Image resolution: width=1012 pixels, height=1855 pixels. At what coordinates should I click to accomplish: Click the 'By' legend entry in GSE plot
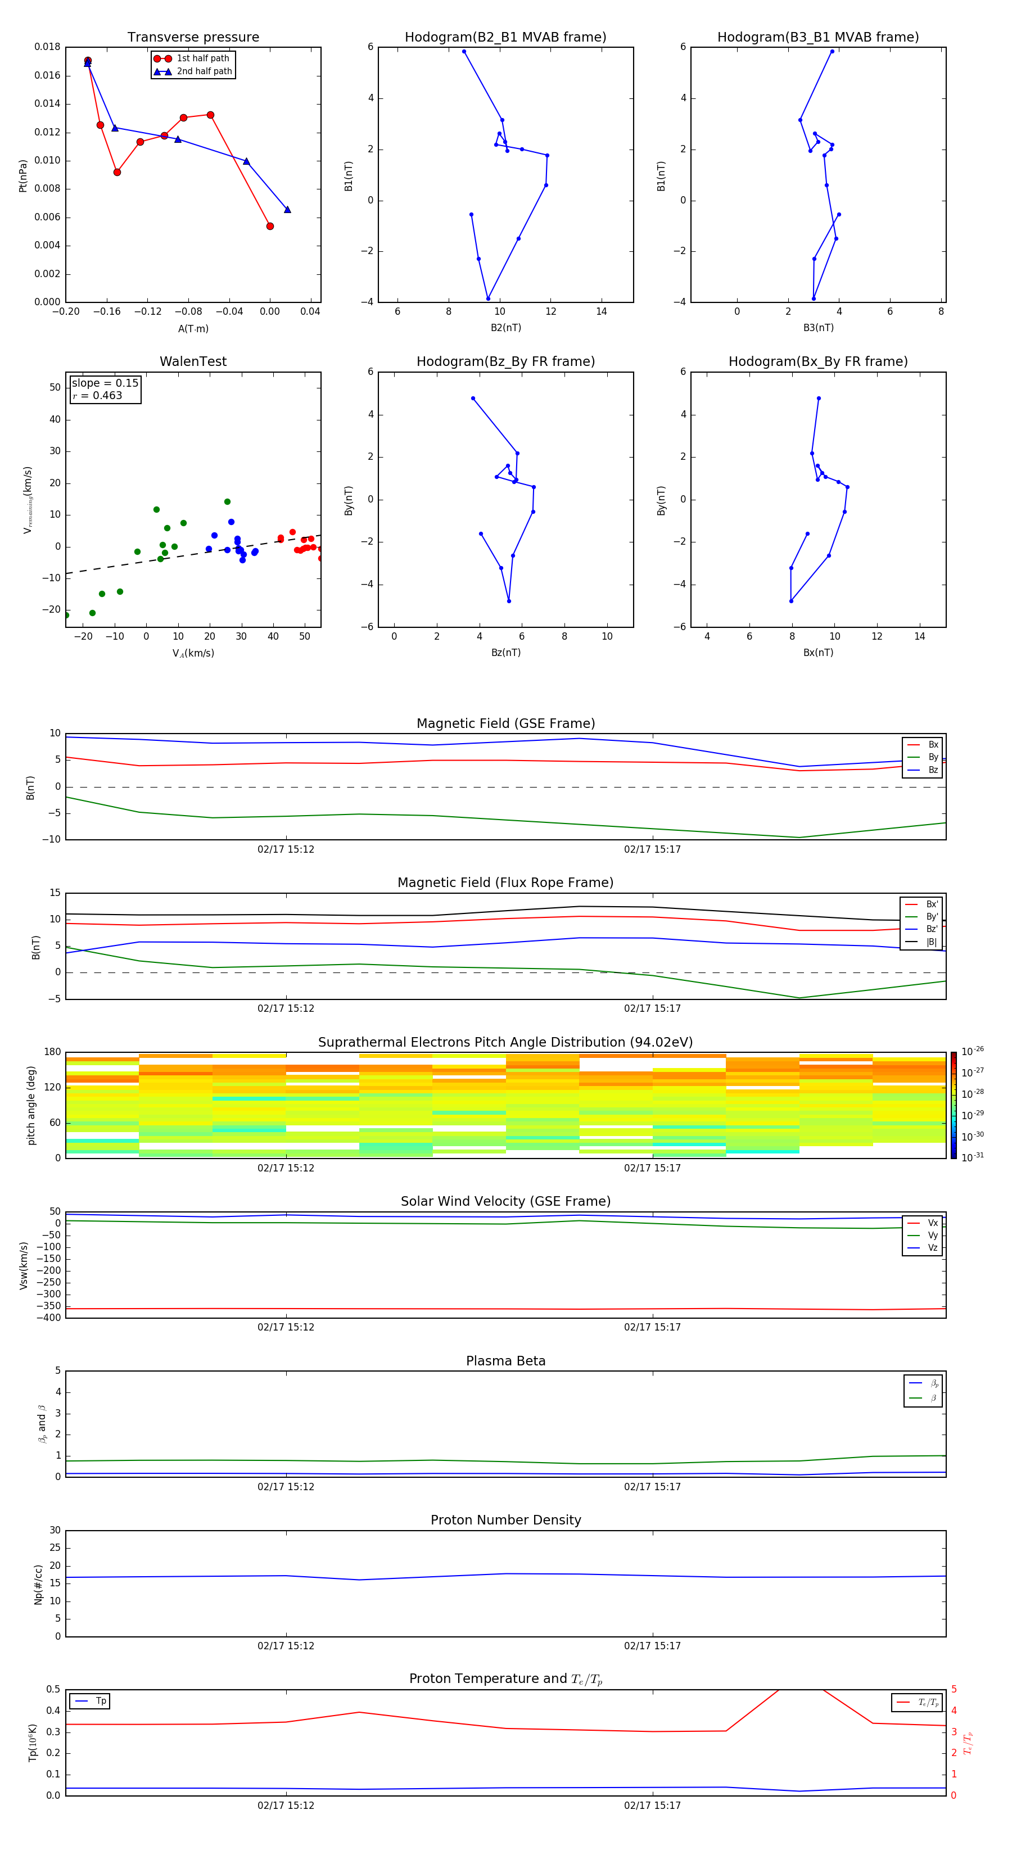(x=923, y=757)
